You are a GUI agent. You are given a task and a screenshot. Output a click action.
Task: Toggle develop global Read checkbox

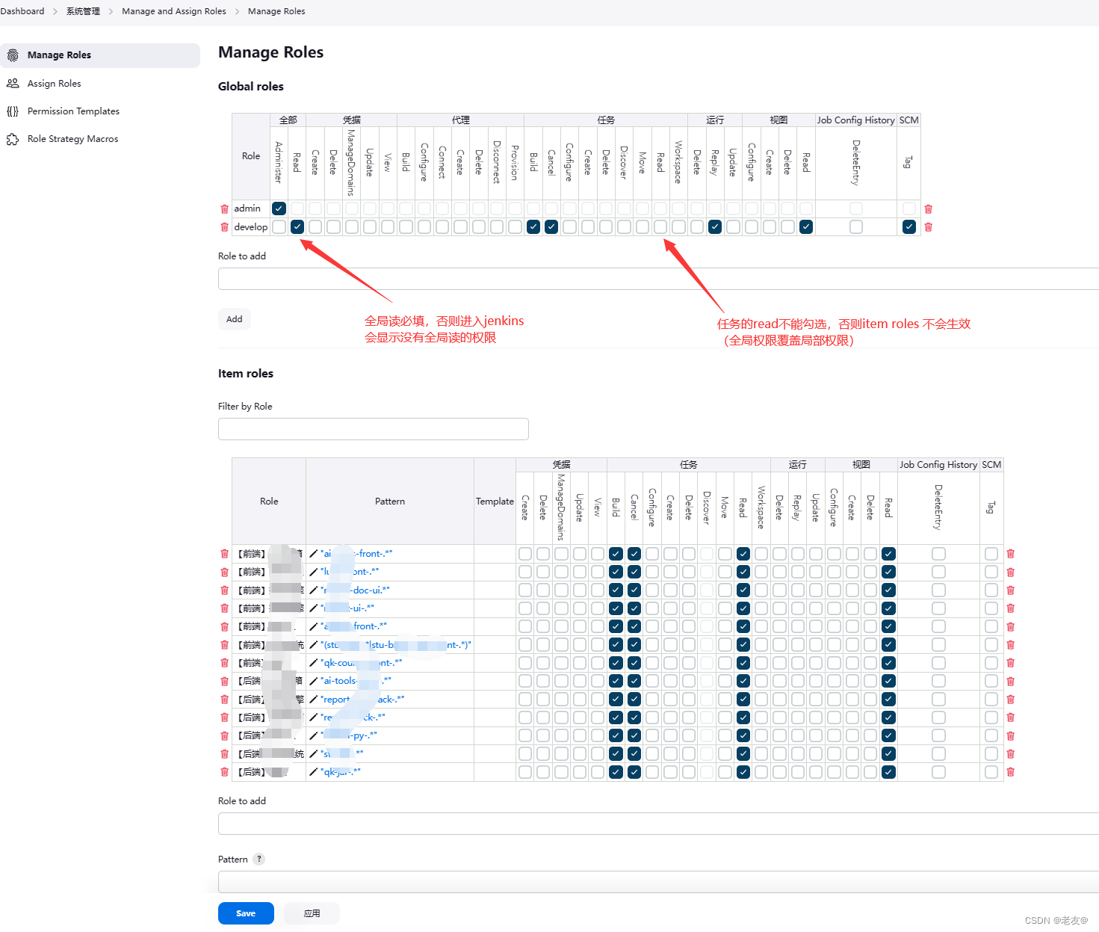[x=297, y=226]
